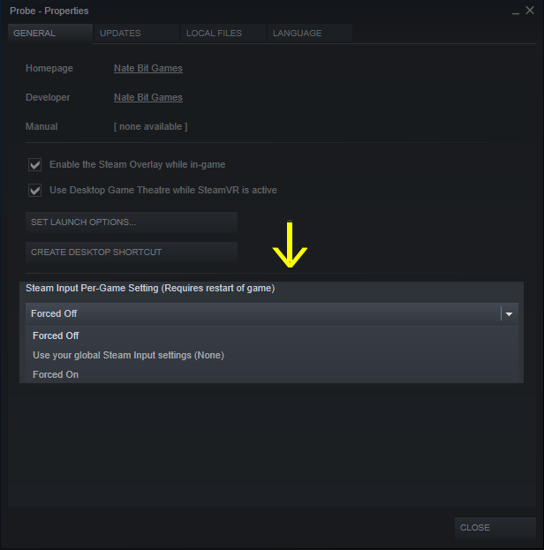Minimize the Probe Properties window
The height and width of the screenshot is (550, 544).
point(515,11)
